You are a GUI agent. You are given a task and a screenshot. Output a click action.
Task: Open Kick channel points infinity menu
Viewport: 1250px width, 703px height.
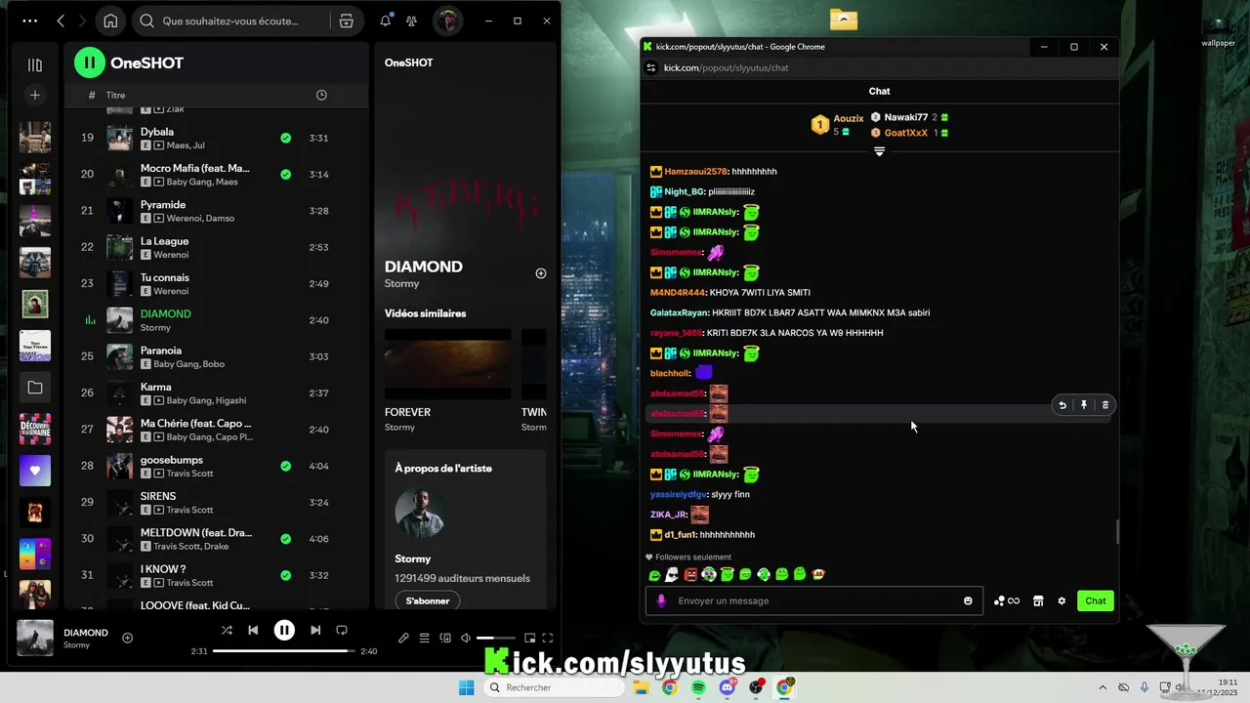coord(1007,600)
